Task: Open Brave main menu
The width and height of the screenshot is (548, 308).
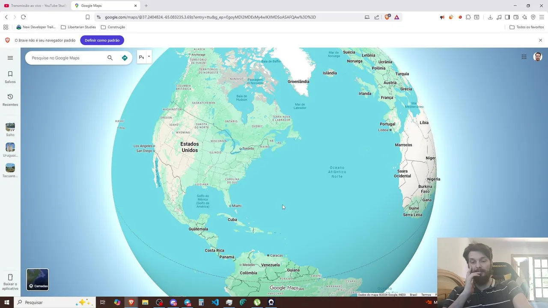Action: 542,17
